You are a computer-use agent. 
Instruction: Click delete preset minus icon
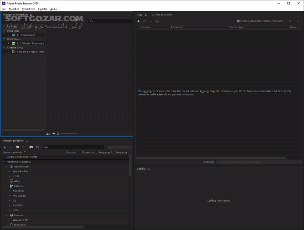click(x=11, y=147)
